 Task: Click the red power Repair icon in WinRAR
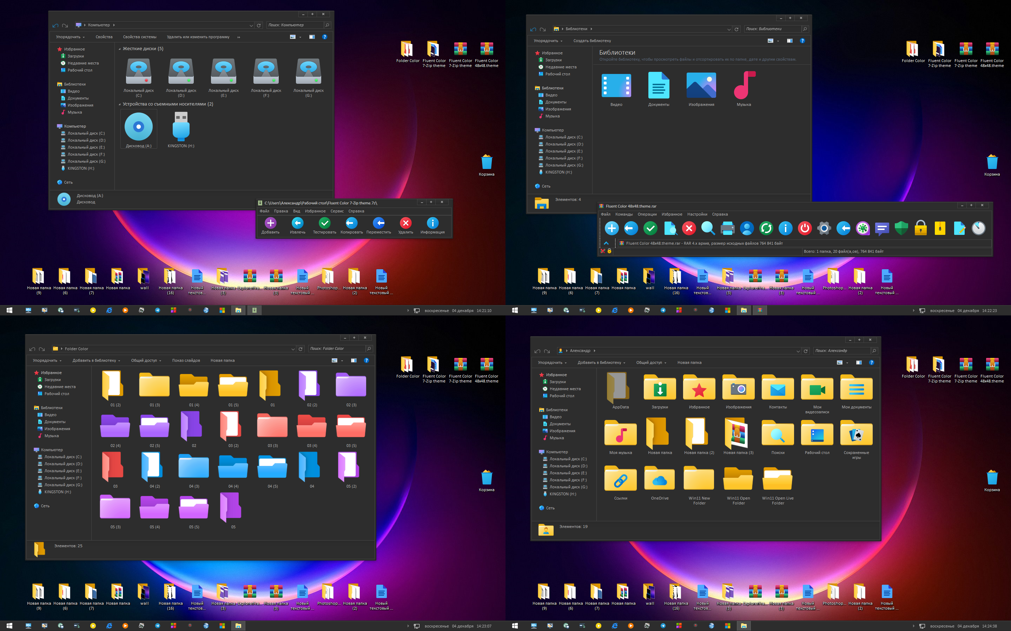[x=805, y=228]
